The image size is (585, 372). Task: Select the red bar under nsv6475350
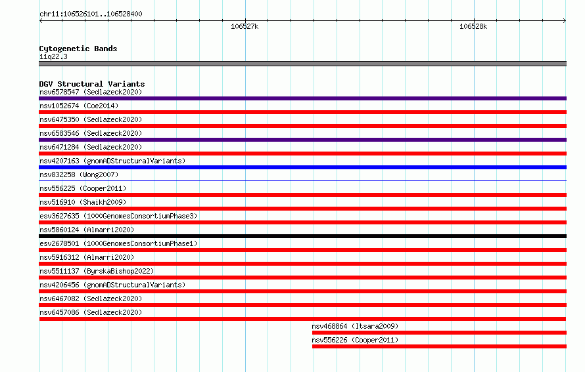[x=302, y=126]
